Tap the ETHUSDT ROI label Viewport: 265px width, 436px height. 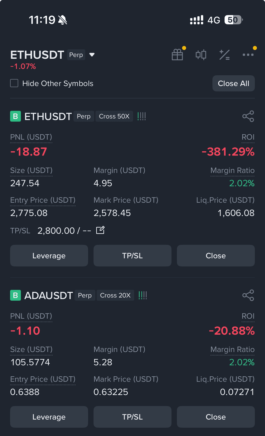pyautogui.click(x=248, y=137)
